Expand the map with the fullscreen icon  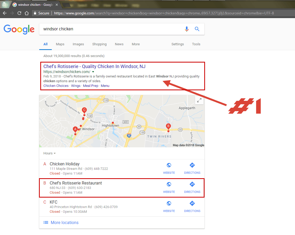pyautogui.click(x=199, y=100)
